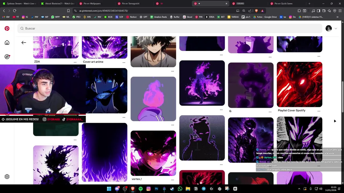344x193 pixels.
Task: Open the KICK bookmark
Action: [x=108, y=17]
